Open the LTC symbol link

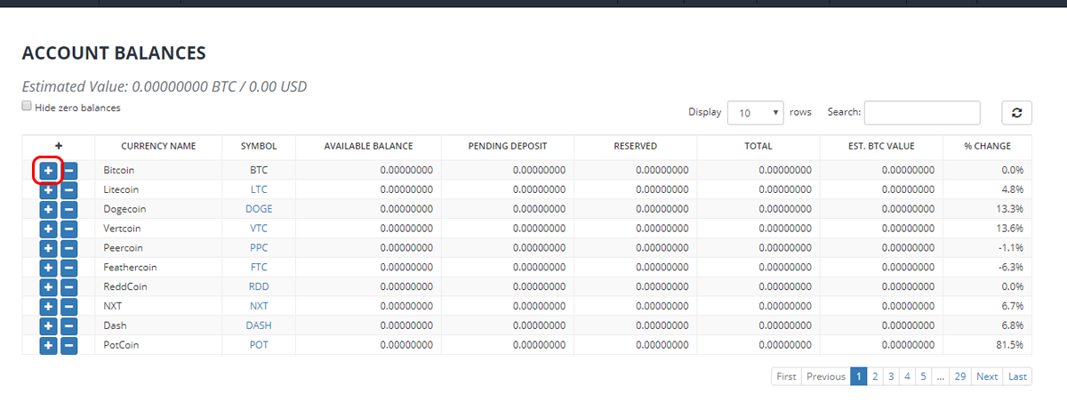click(259, 189)
